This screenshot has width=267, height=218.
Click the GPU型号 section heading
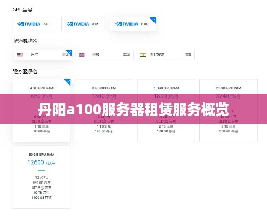point(22,10)
